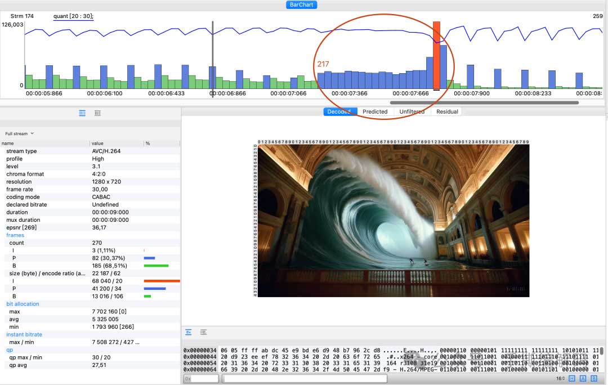Select the Decoded tab

(339, 111)
